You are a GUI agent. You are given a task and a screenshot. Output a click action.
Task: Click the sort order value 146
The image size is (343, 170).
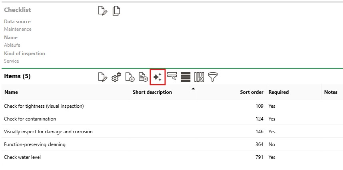click(259, 132)
